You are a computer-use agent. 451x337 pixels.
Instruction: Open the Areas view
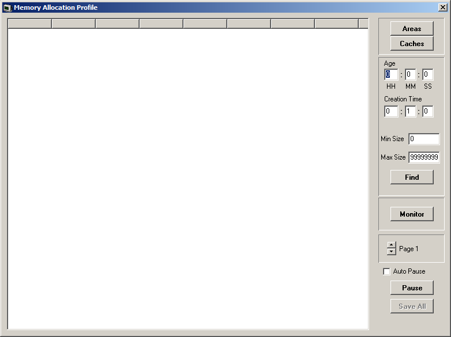[412, 28]
